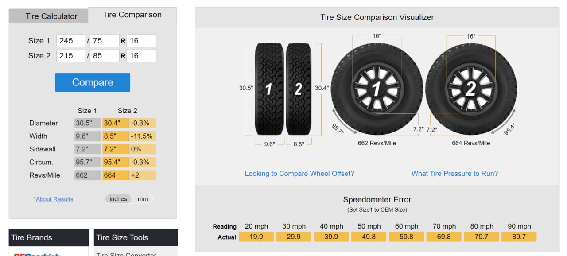Click the side-view wheel labeled 1
567x256 pixels.
tap(377, 89)
